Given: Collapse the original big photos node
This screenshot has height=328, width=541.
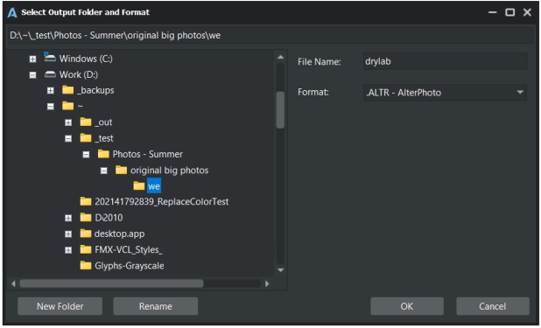Looking at the screenshot, I should pyautogui.click(x=104, y=171).
